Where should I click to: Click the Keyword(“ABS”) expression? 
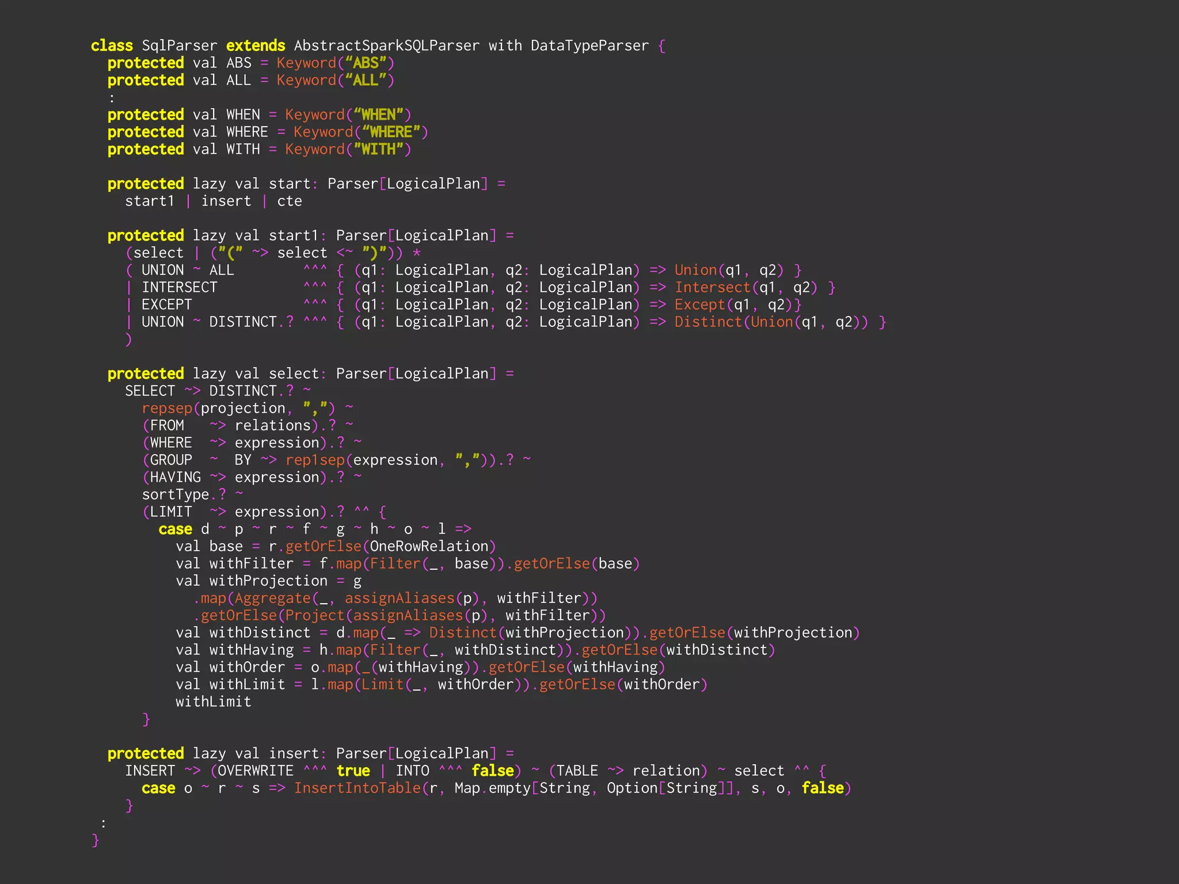pyautogui.click(x=336, y=63)
